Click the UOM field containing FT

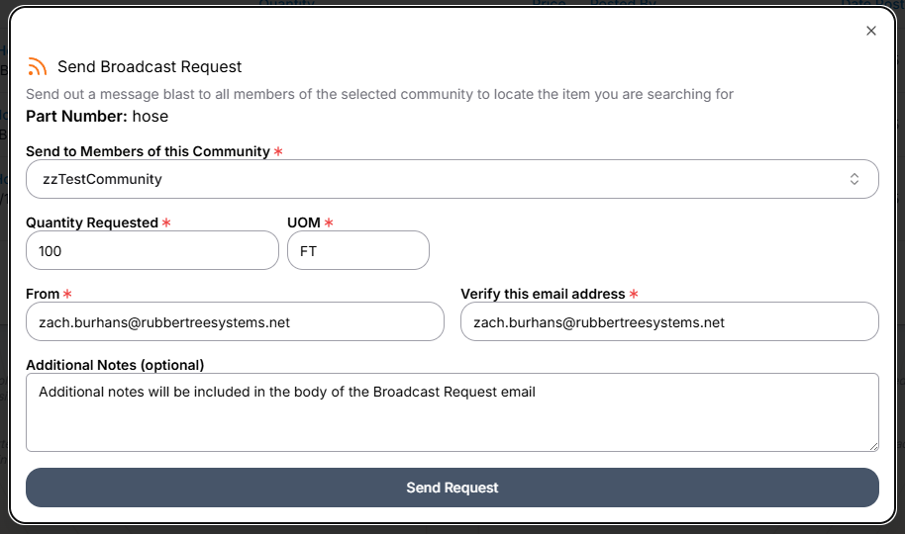coord(358,250)
